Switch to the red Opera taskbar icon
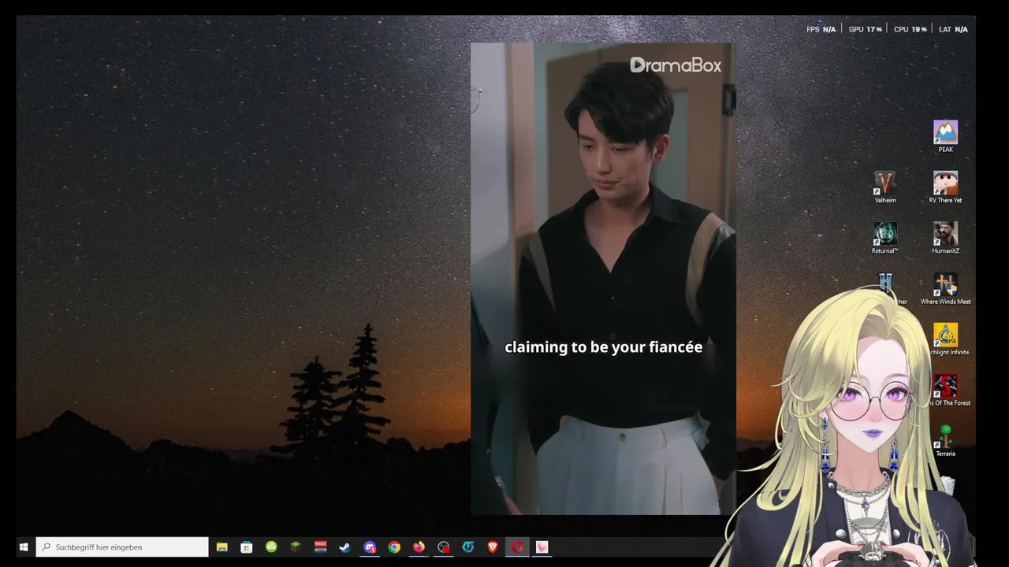Screen dimensions: 1009x567 point(517,547)
